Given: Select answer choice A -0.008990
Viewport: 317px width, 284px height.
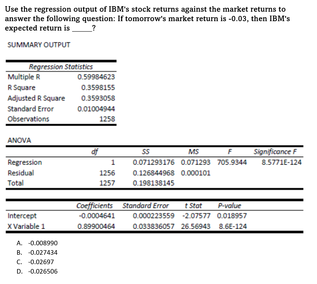Looking at the screenshot, I should [x=39, y=243].
